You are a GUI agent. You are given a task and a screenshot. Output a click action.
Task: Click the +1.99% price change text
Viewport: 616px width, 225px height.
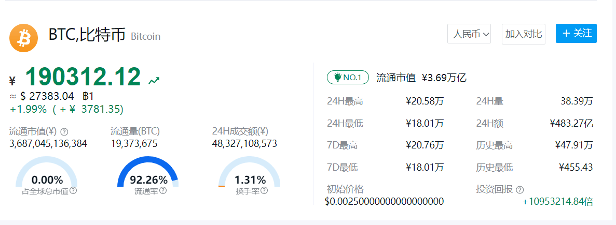coord(29,109)
